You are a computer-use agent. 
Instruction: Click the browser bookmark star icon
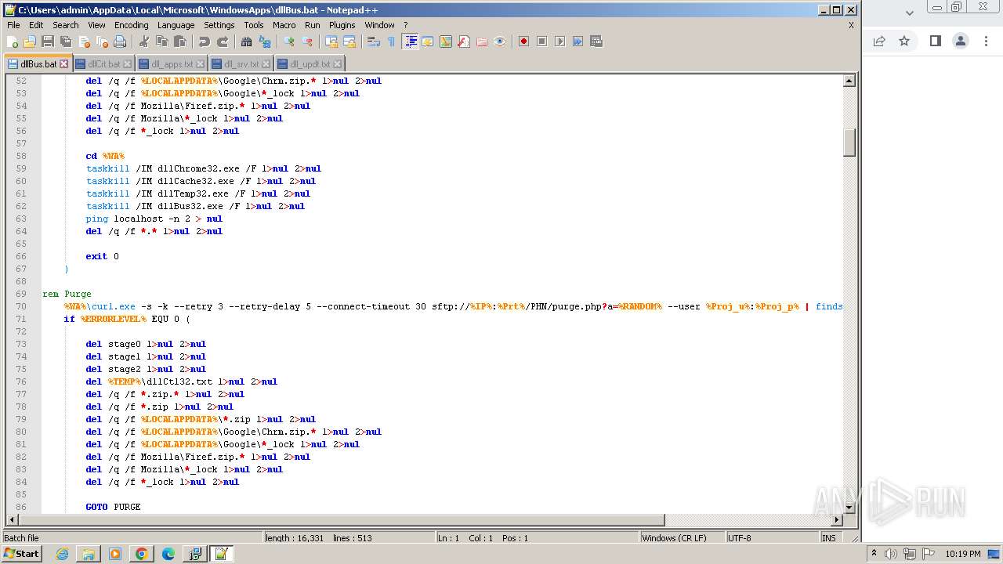point(904,41)
